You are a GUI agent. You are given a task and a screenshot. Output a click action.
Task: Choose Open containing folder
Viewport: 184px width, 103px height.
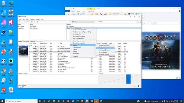click(83, 43)
